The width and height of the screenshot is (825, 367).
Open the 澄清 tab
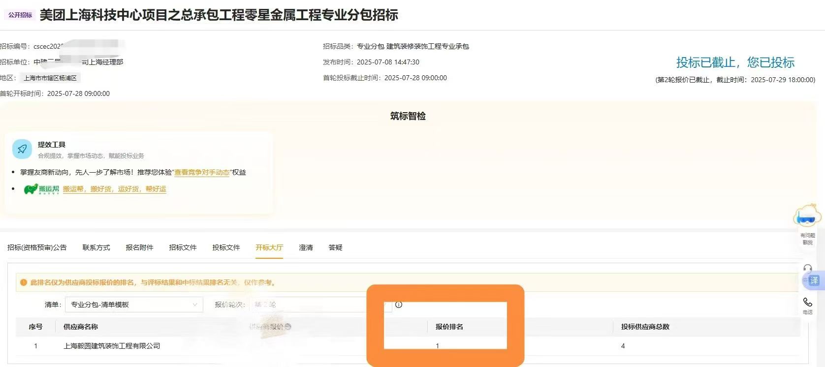point(306,247)
